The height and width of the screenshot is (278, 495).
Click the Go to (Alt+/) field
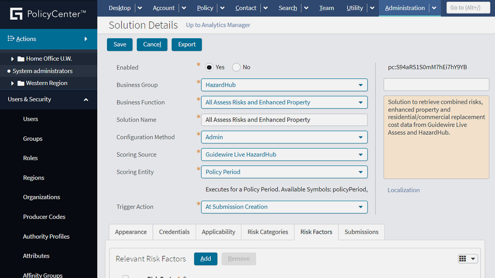(x=468, y=7)
